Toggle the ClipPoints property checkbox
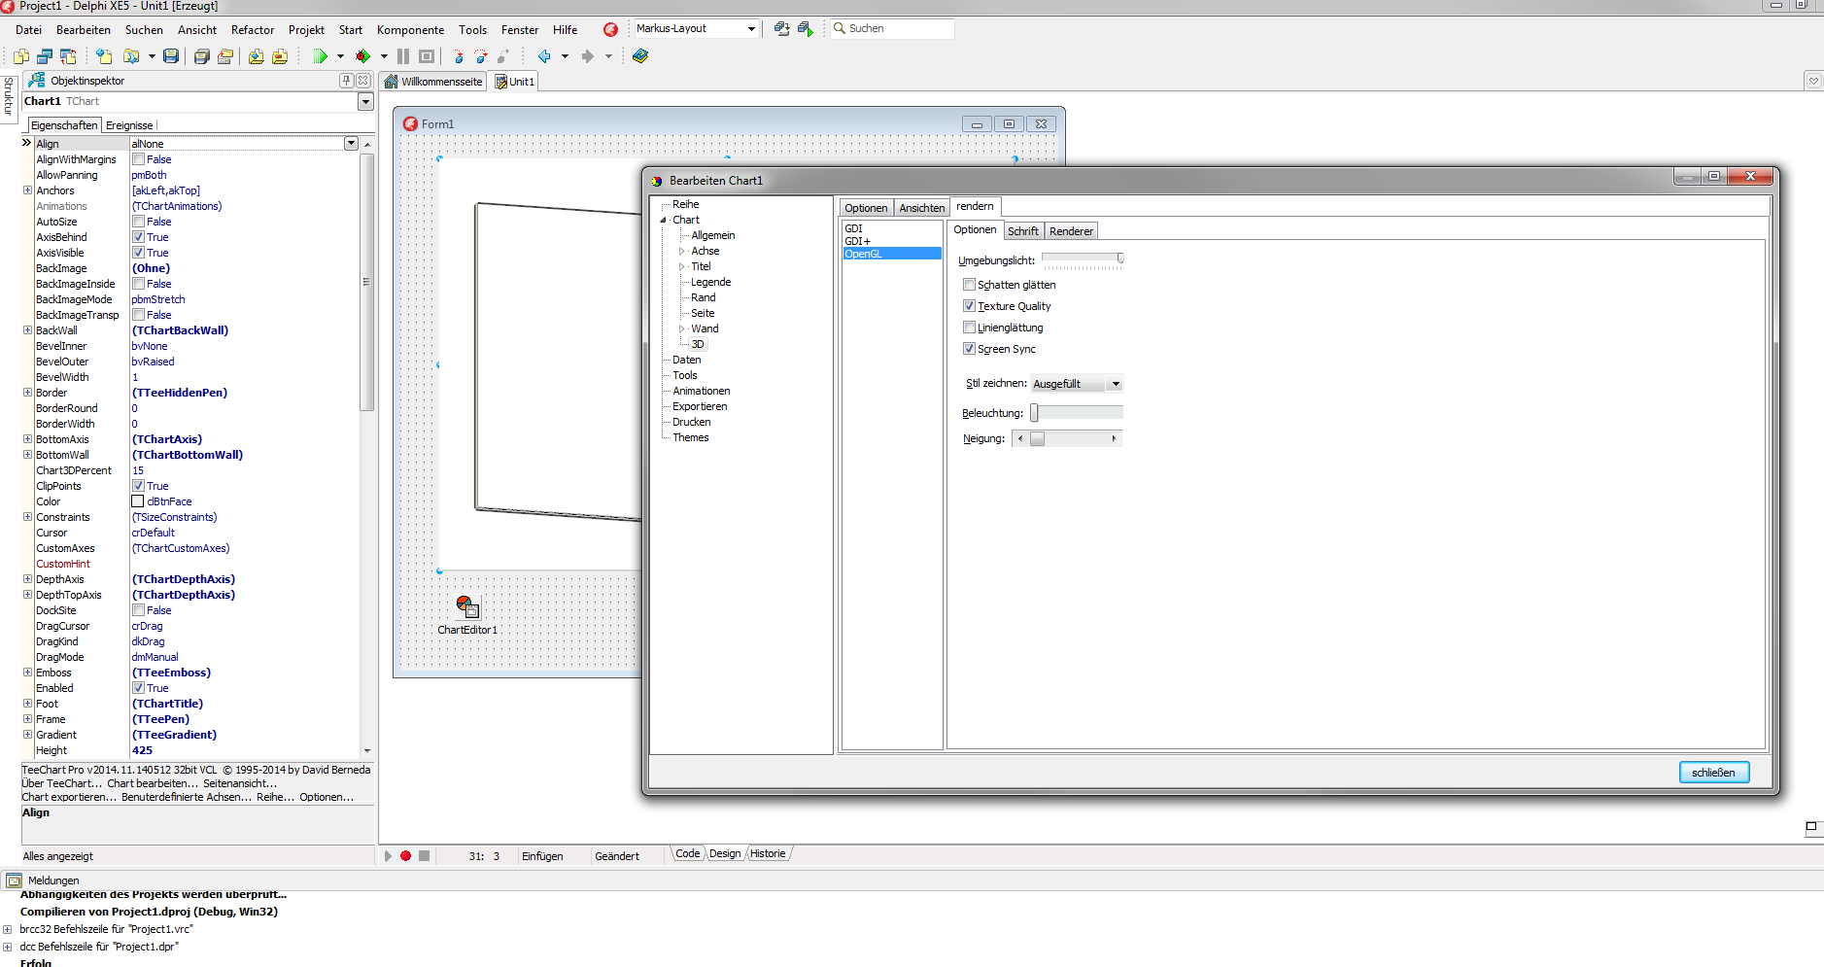1824x967 pixels. click(138, 486)
